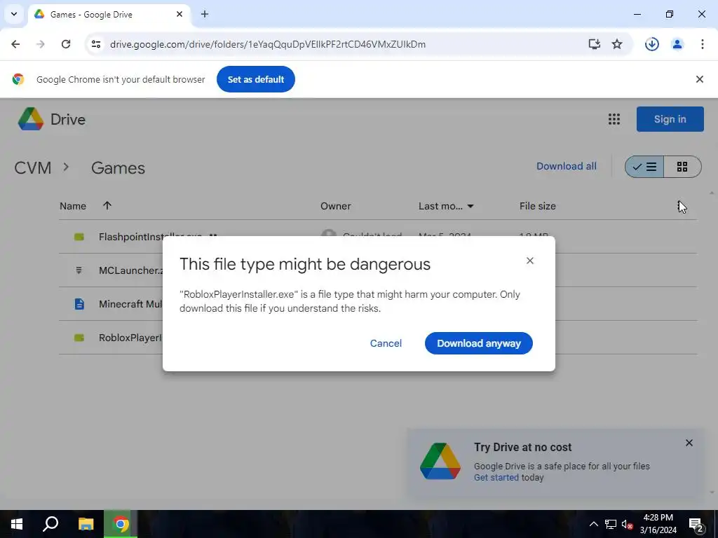
Task: Click the address bar URL field
Action: point(268,44)
